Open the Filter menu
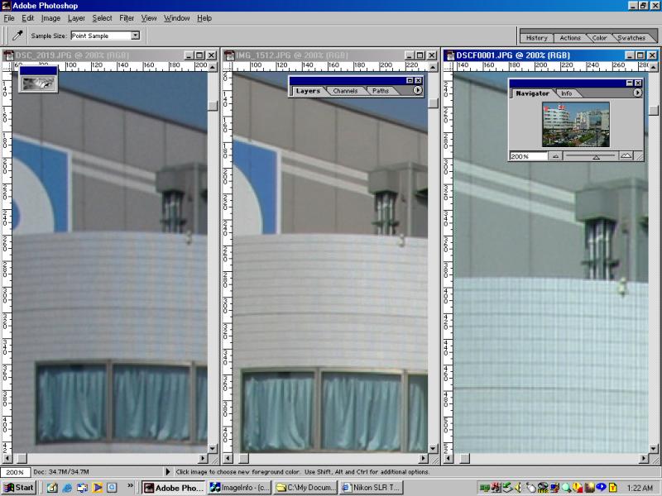The height and width of the screenshot is (496, 662). tap(127, 18)
